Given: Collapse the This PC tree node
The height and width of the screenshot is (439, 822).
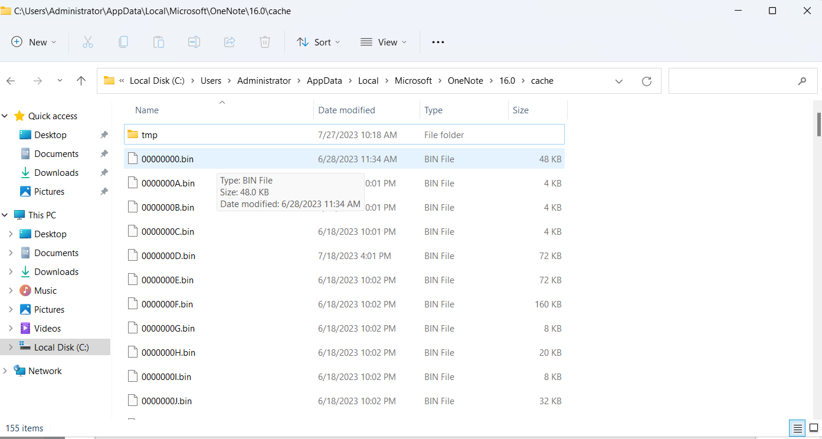Looking at the screenshot, I should [x=5, y=215].
